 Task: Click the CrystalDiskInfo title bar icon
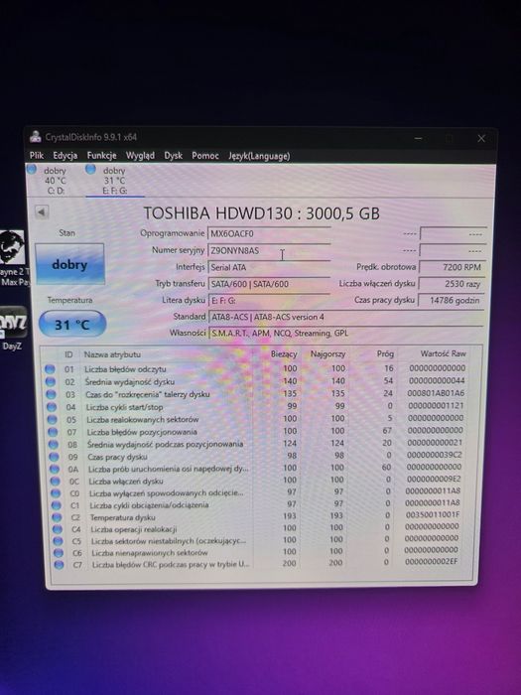(36, 137)
